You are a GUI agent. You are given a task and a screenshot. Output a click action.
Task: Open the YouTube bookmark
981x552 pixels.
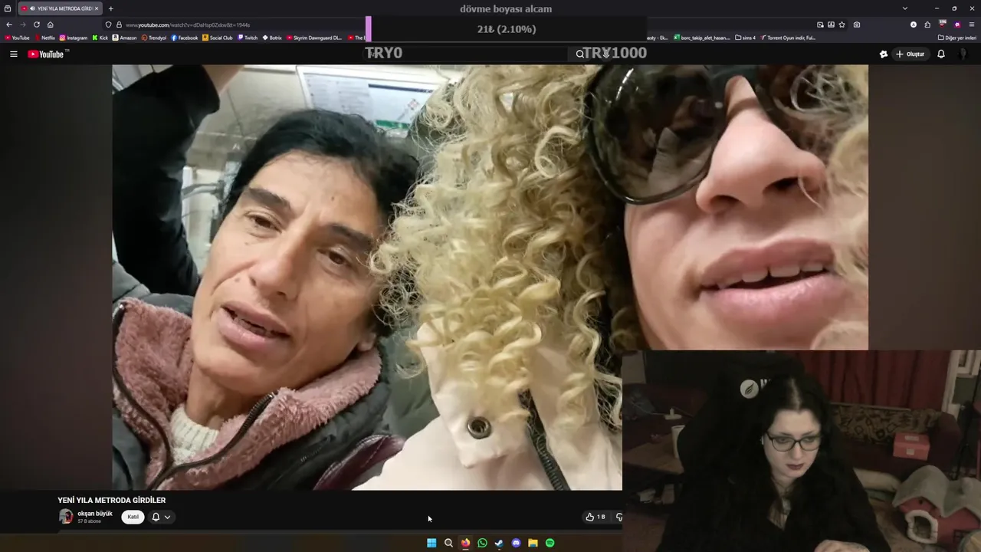[17, 38]
